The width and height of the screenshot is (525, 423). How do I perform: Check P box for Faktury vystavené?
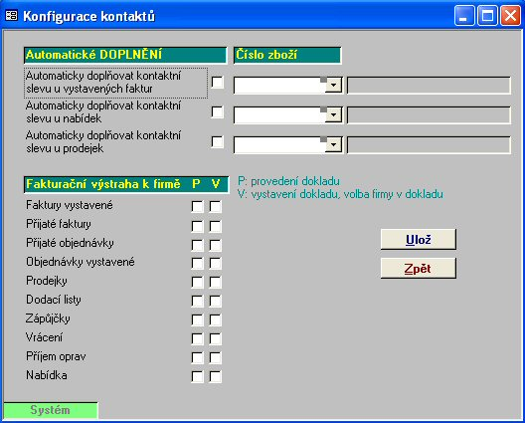(197, 206)
